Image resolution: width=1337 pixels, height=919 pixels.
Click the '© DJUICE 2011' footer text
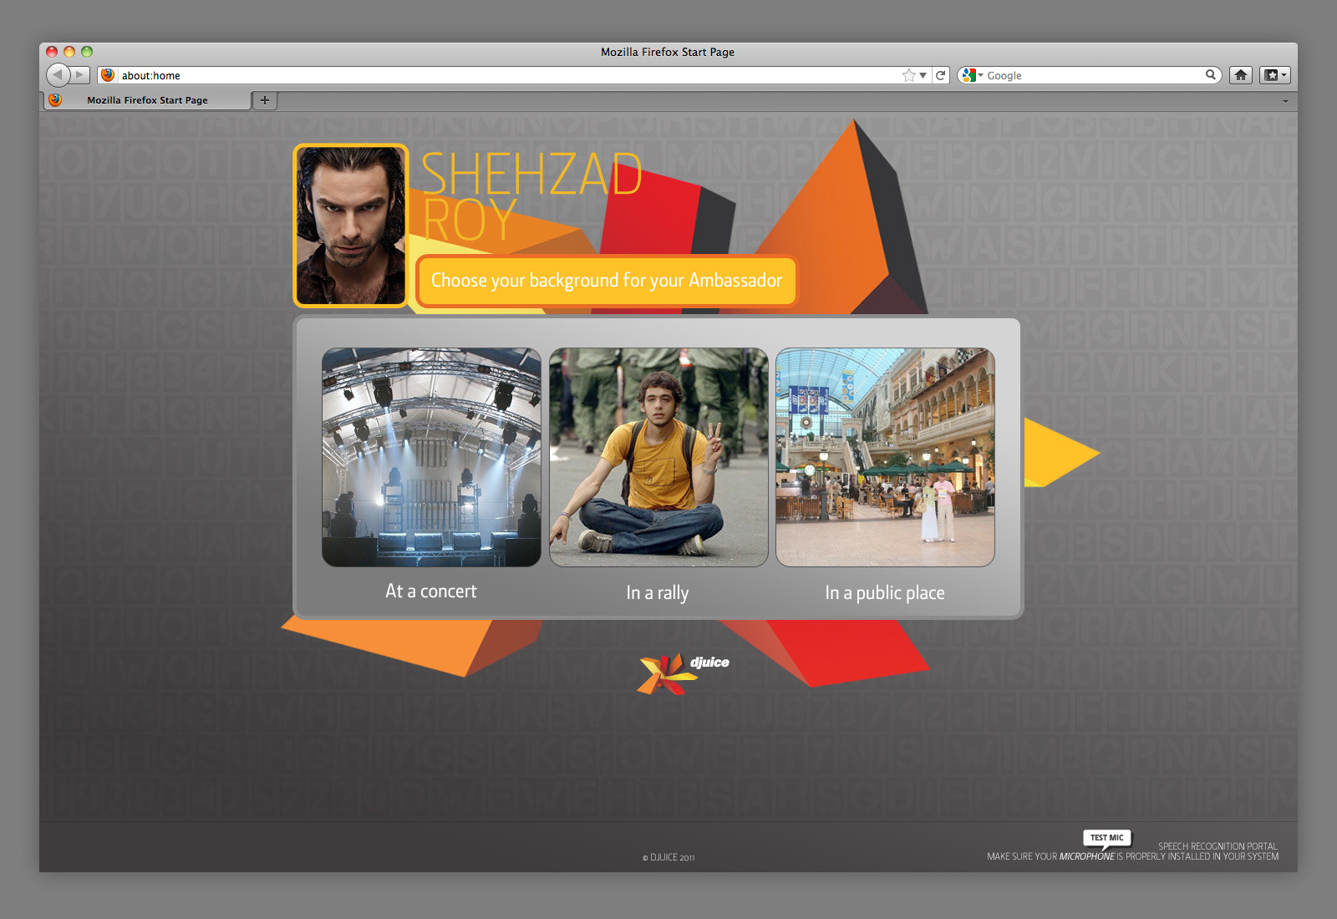click(x=668, y=857)
